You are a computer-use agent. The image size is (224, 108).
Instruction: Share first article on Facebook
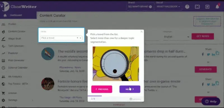[203, 54]
